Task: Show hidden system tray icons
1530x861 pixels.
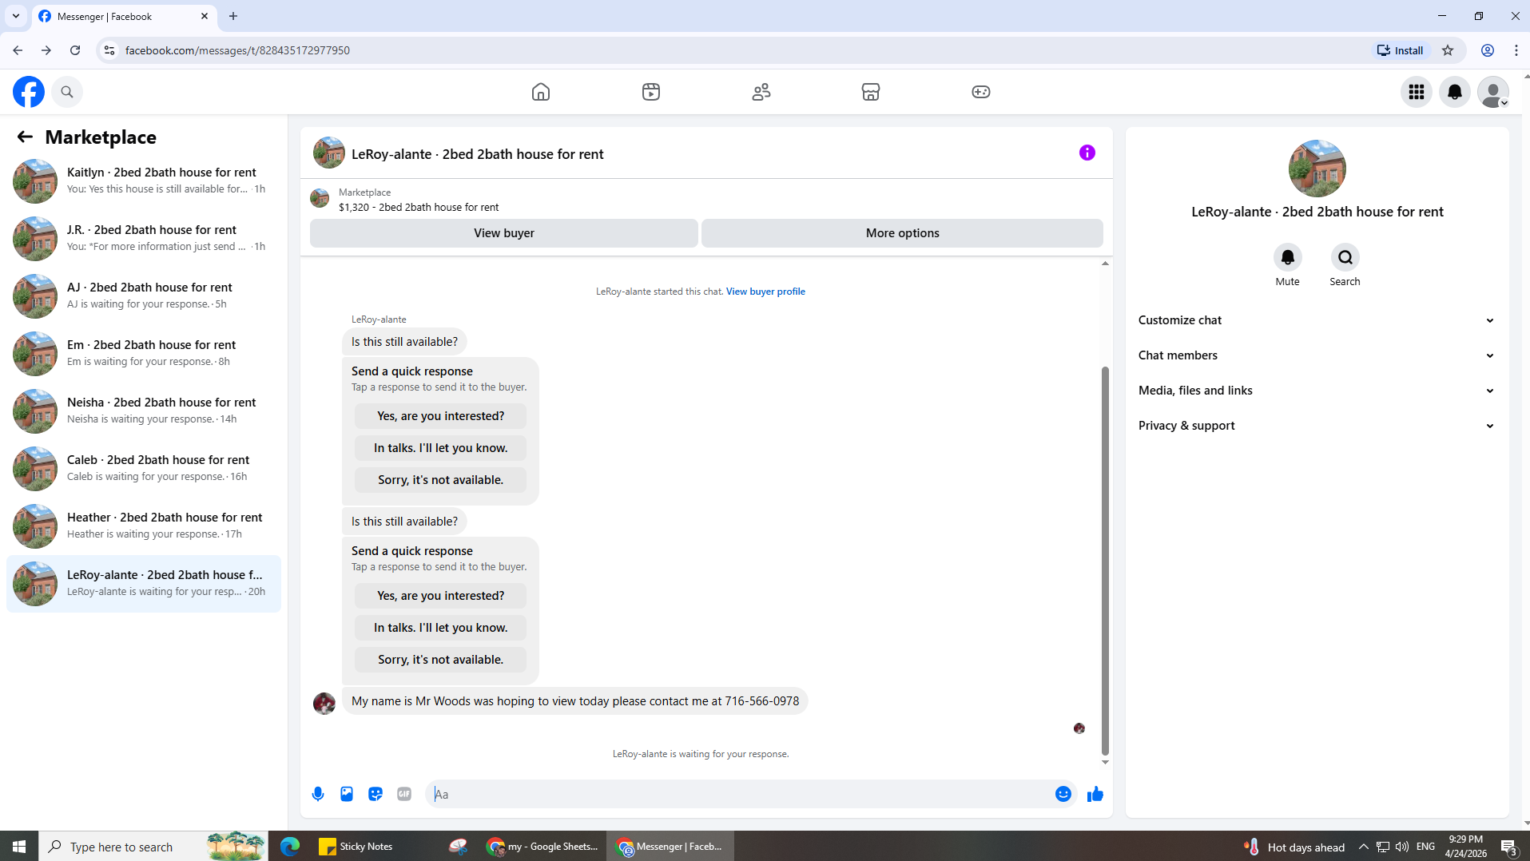Action: 1364,847
